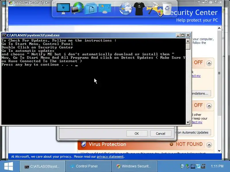Click the 'Help protect your PC' header text

[197, 20]
